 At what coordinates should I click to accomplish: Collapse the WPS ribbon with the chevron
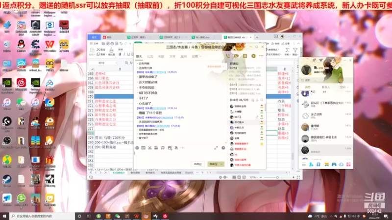point(298,44)
